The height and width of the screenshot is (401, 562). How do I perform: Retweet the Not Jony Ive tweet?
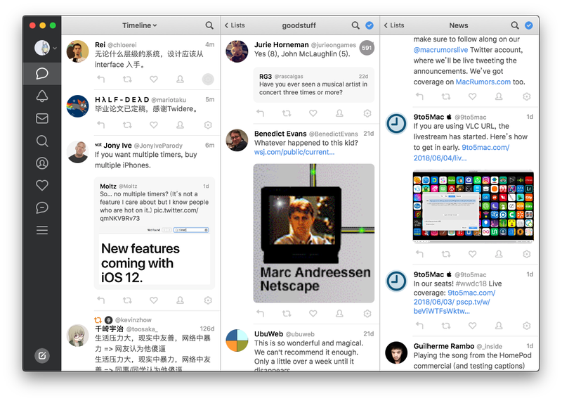pyautogui.click(x=127, y=300)
